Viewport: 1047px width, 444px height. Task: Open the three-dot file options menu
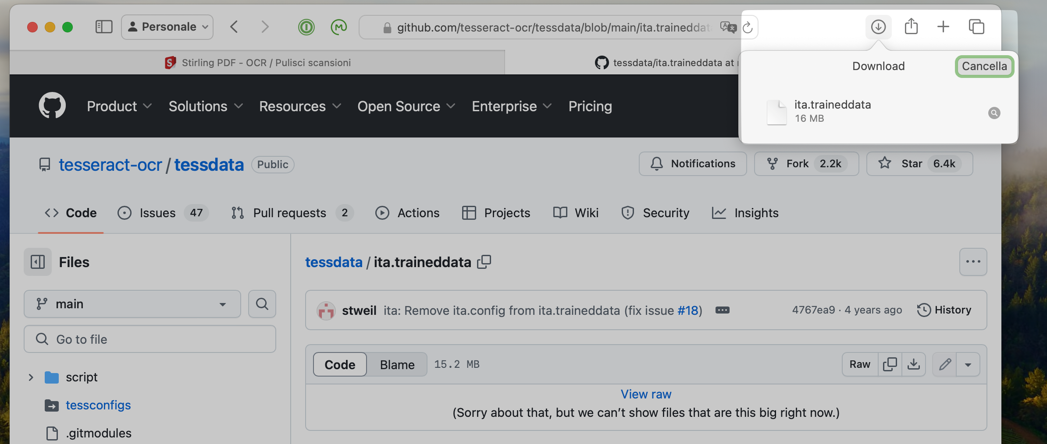(x=973, y=262)
